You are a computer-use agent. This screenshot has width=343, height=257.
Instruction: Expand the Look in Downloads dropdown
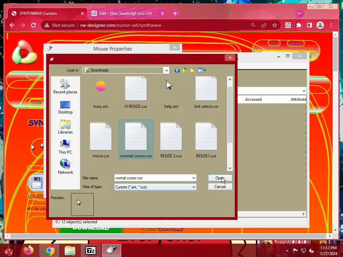(x=166, y=70)
